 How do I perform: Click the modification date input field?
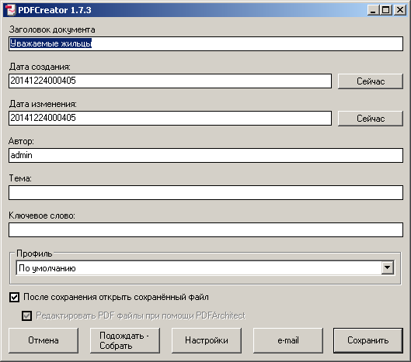(170, 118)
